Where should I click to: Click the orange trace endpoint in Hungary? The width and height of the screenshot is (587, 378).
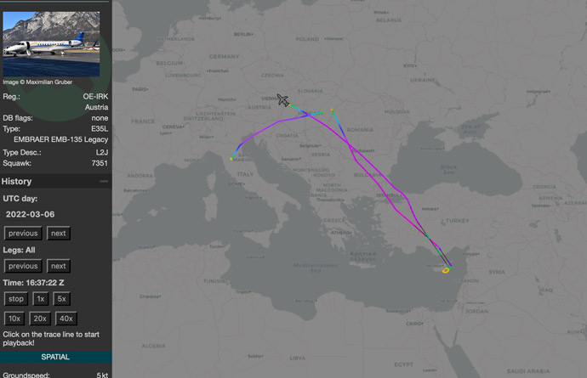click(x=332, y=110)
